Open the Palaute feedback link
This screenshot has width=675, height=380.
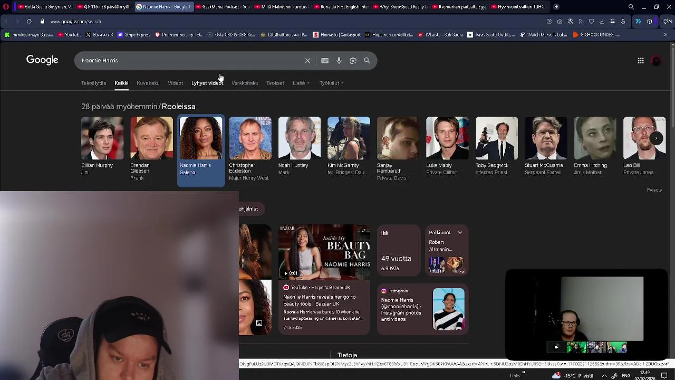click(654, 190)
